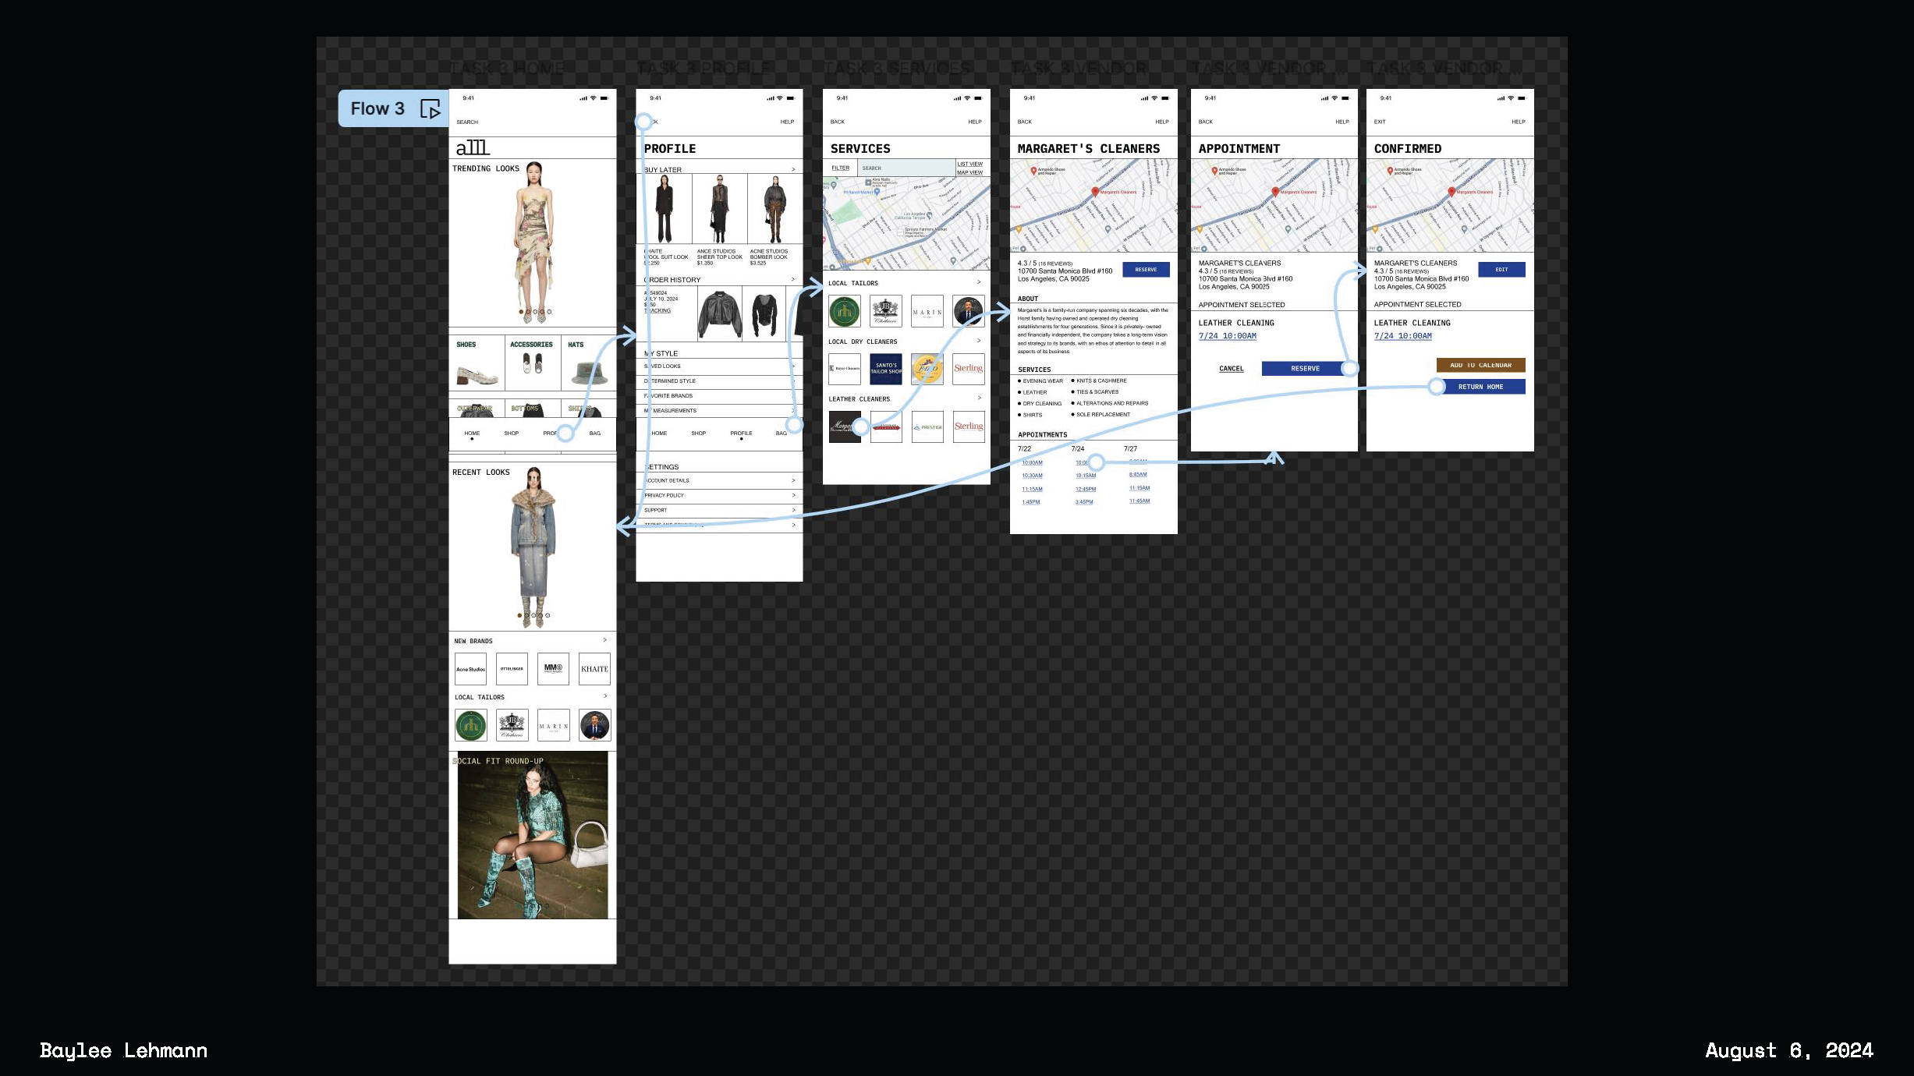Image resolution: width=1914 pixels, height=1076 pixels.
Task: Tap the RESERVE button on Margaret's Cleaners page
Action: pyautogui.click(x=1147, y=269)
